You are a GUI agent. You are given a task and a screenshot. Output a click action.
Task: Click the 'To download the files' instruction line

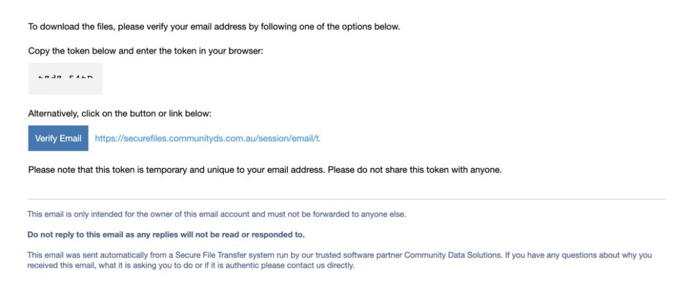click(x=215, y=27)
